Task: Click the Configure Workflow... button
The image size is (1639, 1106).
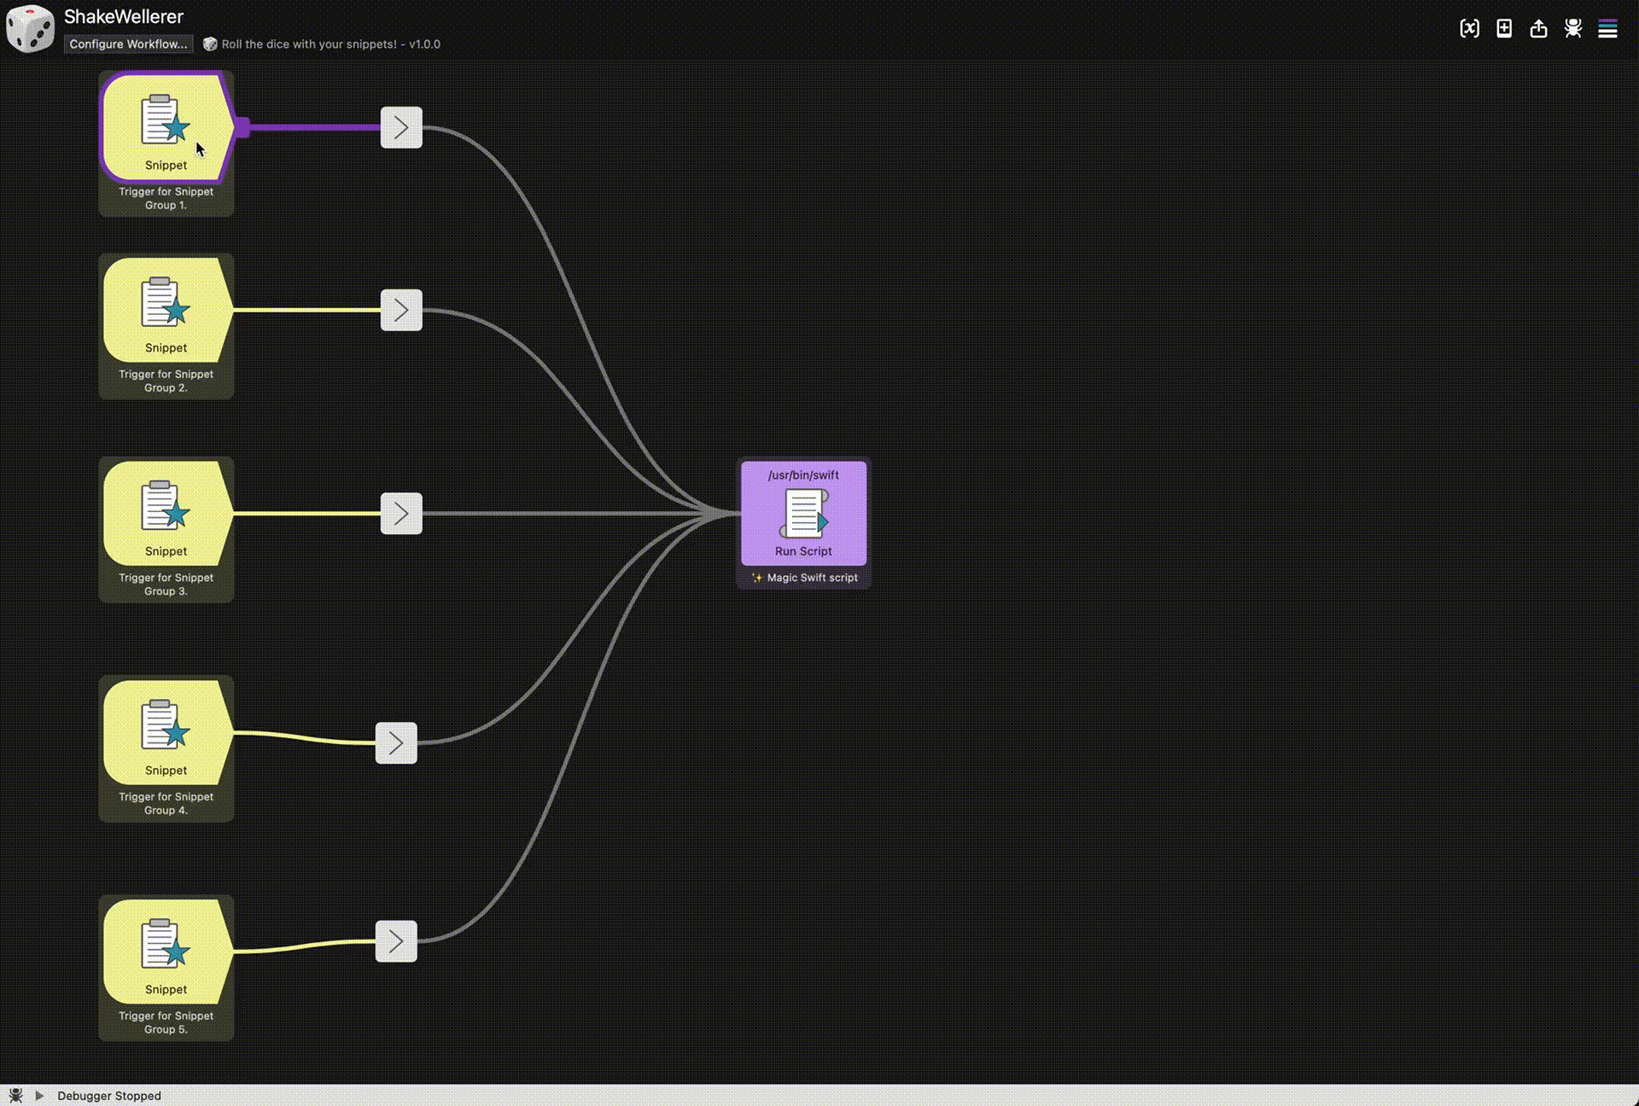Action: click(x=128, y=44)
